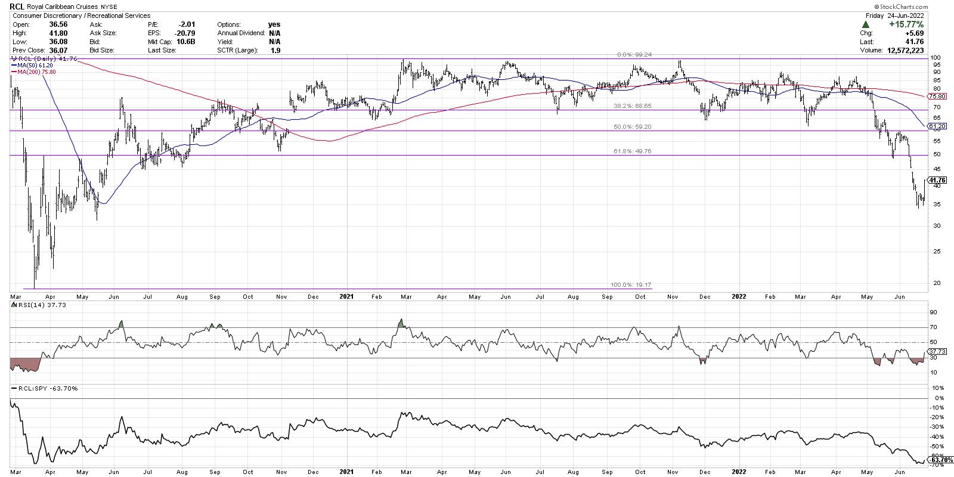Click the green up-arrow change indicator
Screen dimensions: 954x477
coord(865,24)
